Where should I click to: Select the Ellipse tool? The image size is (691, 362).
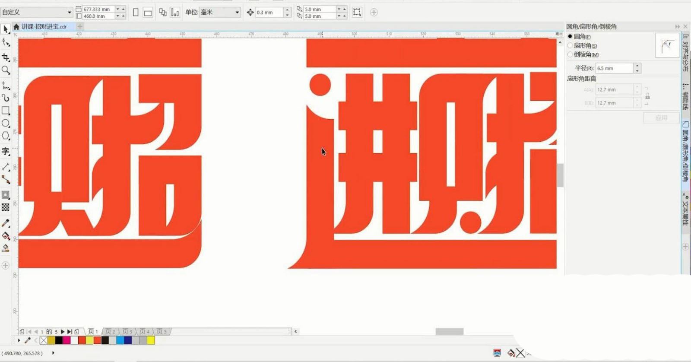tap(6, 123)
